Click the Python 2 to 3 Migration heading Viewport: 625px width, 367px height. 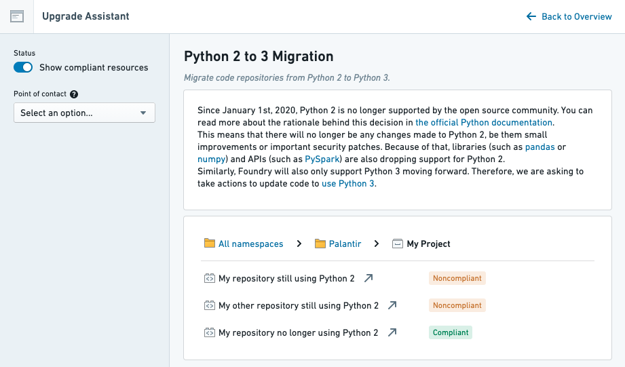(x=259, y=56)
